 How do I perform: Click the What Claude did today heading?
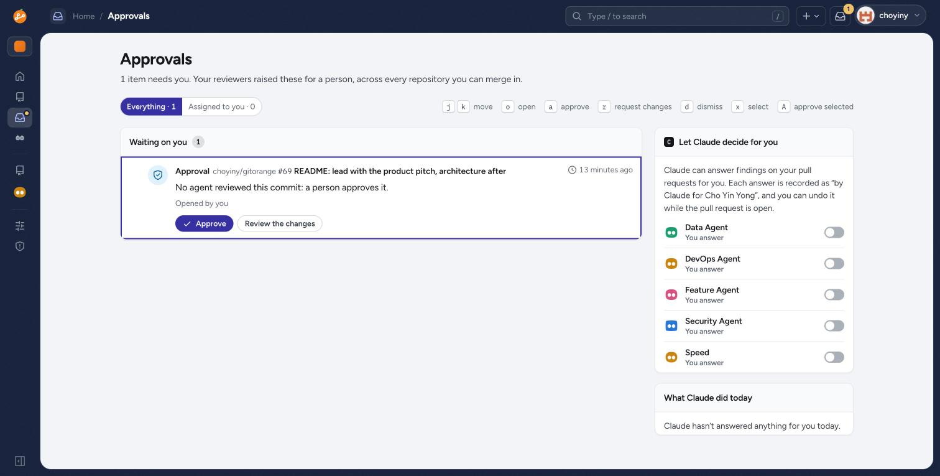pyautogui.click(x=708, y=398)
